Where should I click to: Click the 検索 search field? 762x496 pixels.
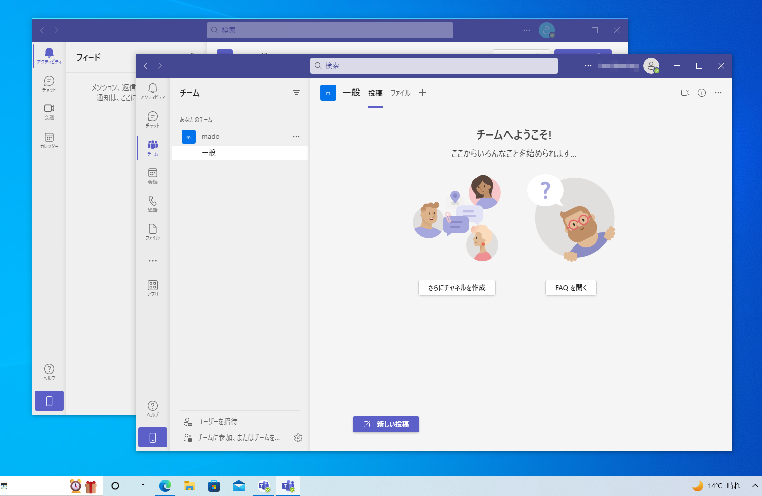pyautogui.click(x=434, y=65)
